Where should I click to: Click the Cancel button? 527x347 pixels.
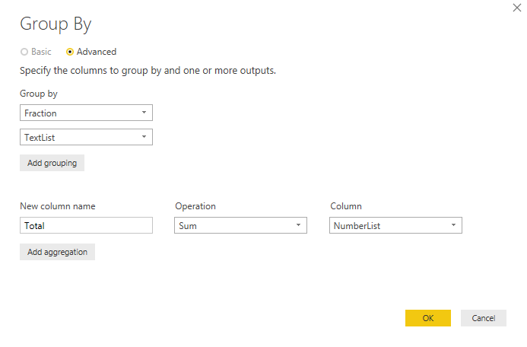(x=484, y=318)
